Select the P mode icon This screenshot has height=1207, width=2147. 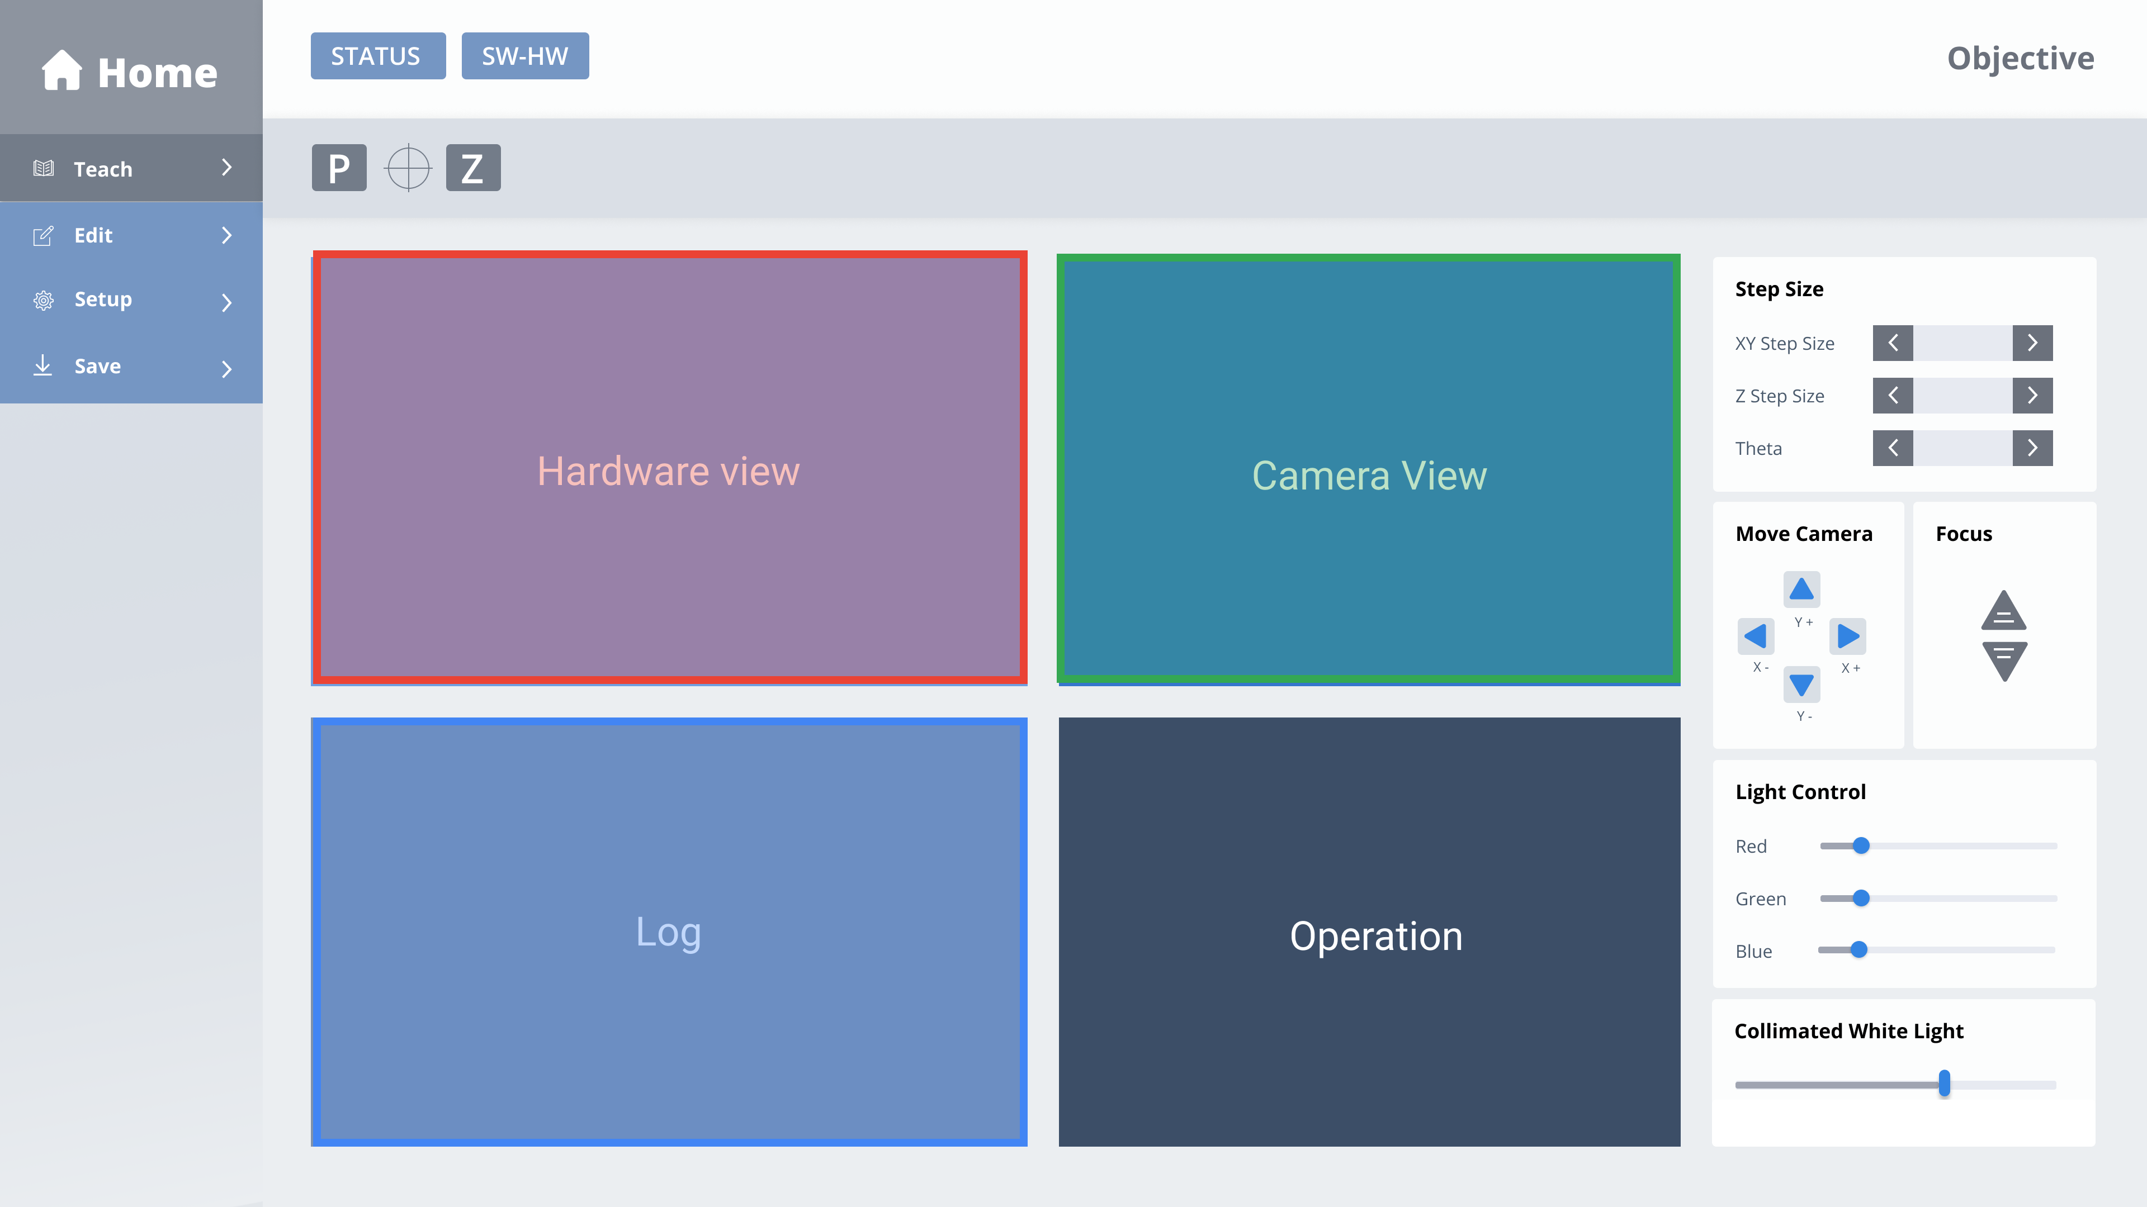[338, 168]
